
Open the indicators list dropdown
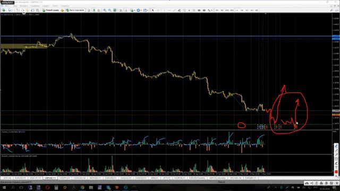(x=132, y=10)
